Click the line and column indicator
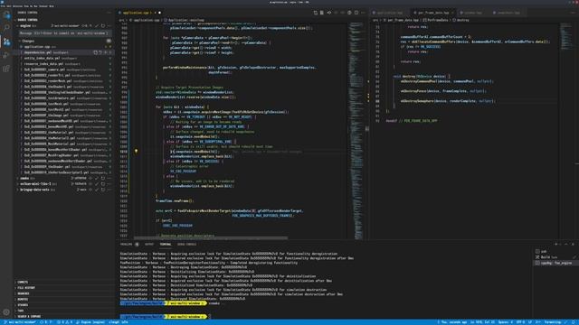This screenshot has width=579, height=325. coord(482,322)
